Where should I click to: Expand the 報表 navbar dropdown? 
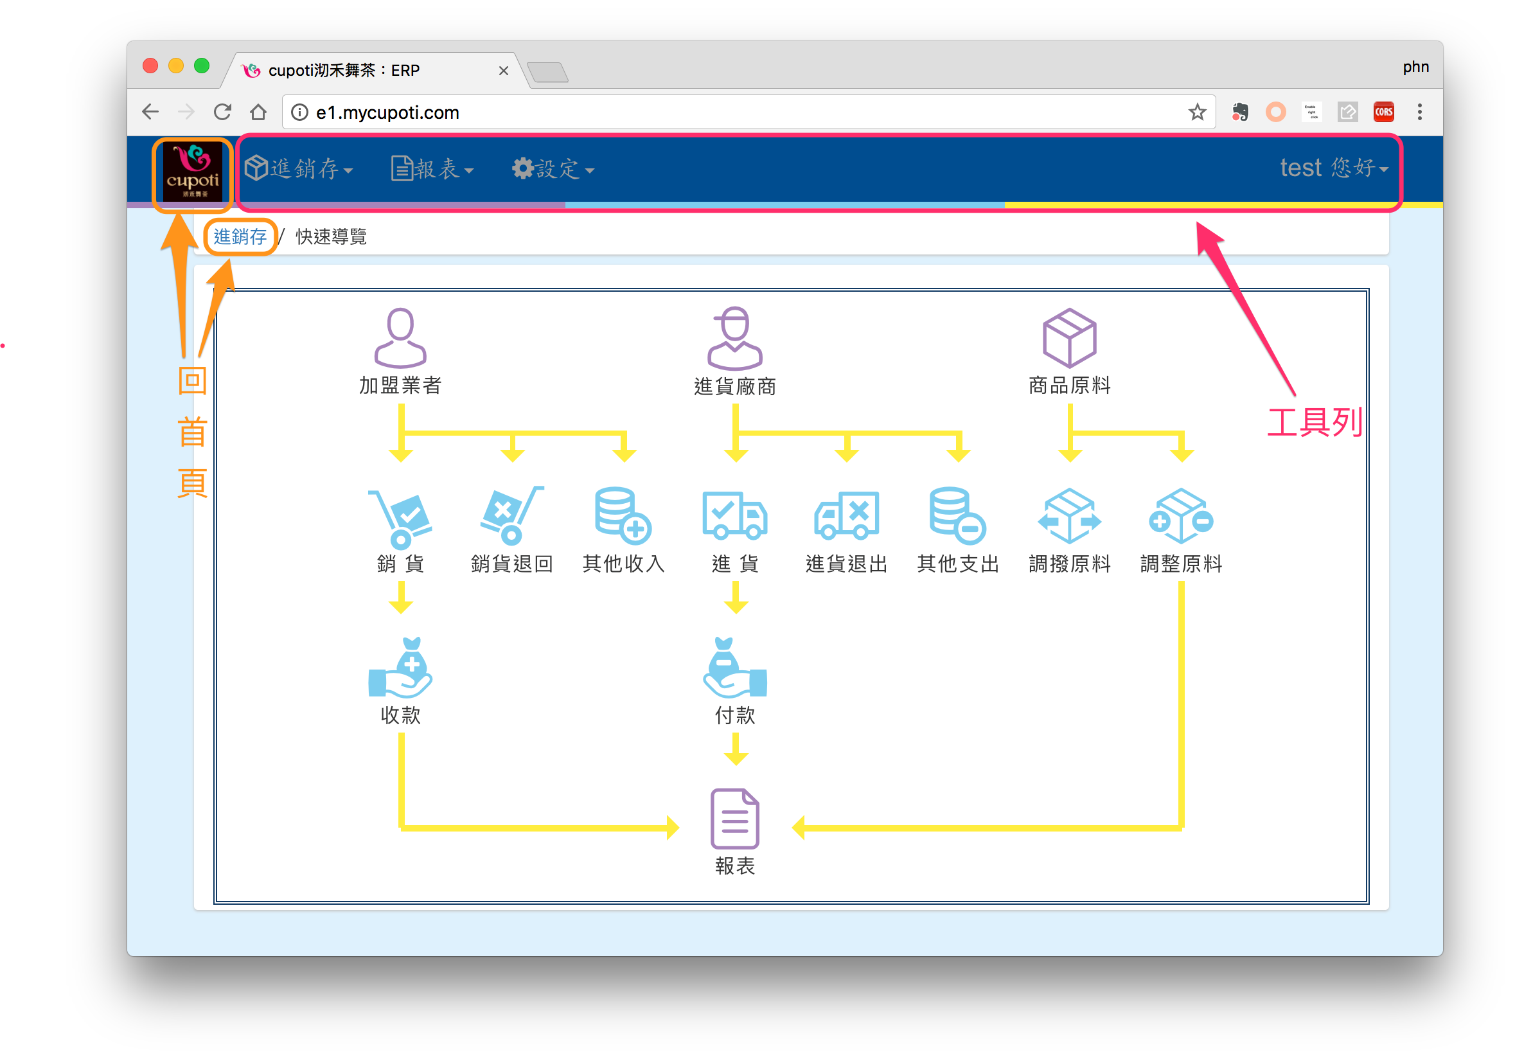click(432, 169)
